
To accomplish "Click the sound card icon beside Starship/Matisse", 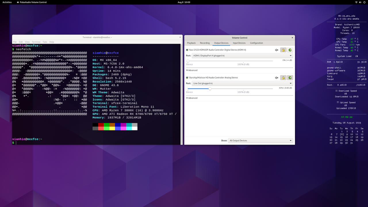I will [x=187, y=78].
